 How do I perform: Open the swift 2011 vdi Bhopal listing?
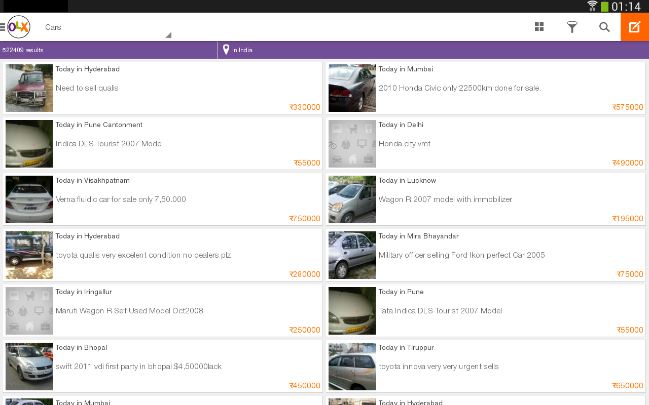(163, 367)
